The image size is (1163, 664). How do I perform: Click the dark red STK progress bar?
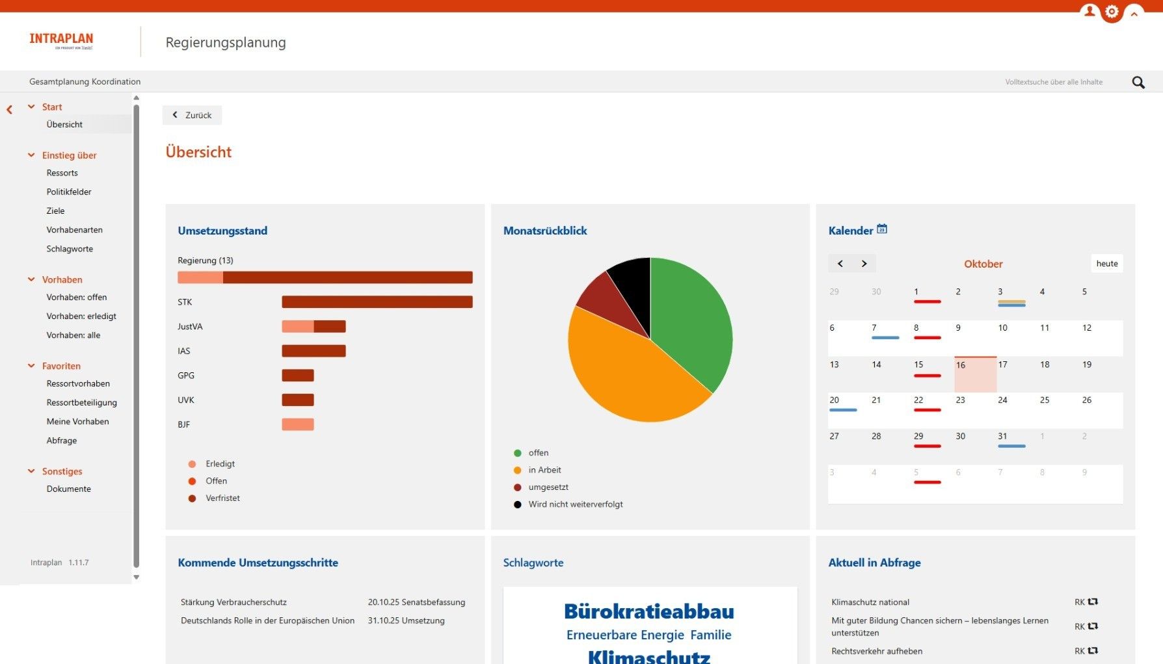pos(377,302)
